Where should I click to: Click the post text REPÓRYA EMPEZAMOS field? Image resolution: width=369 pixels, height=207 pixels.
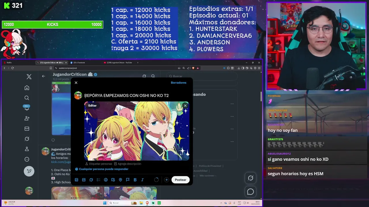(x=126, y=95)
